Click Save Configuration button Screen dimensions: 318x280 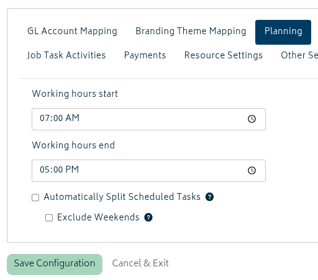(x=55, y=264)
